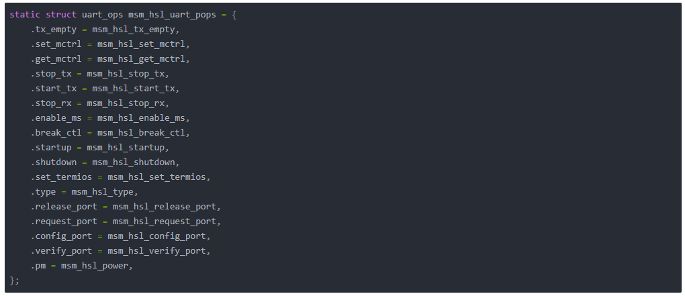Click the .enable_ms field name

point(56,118)
